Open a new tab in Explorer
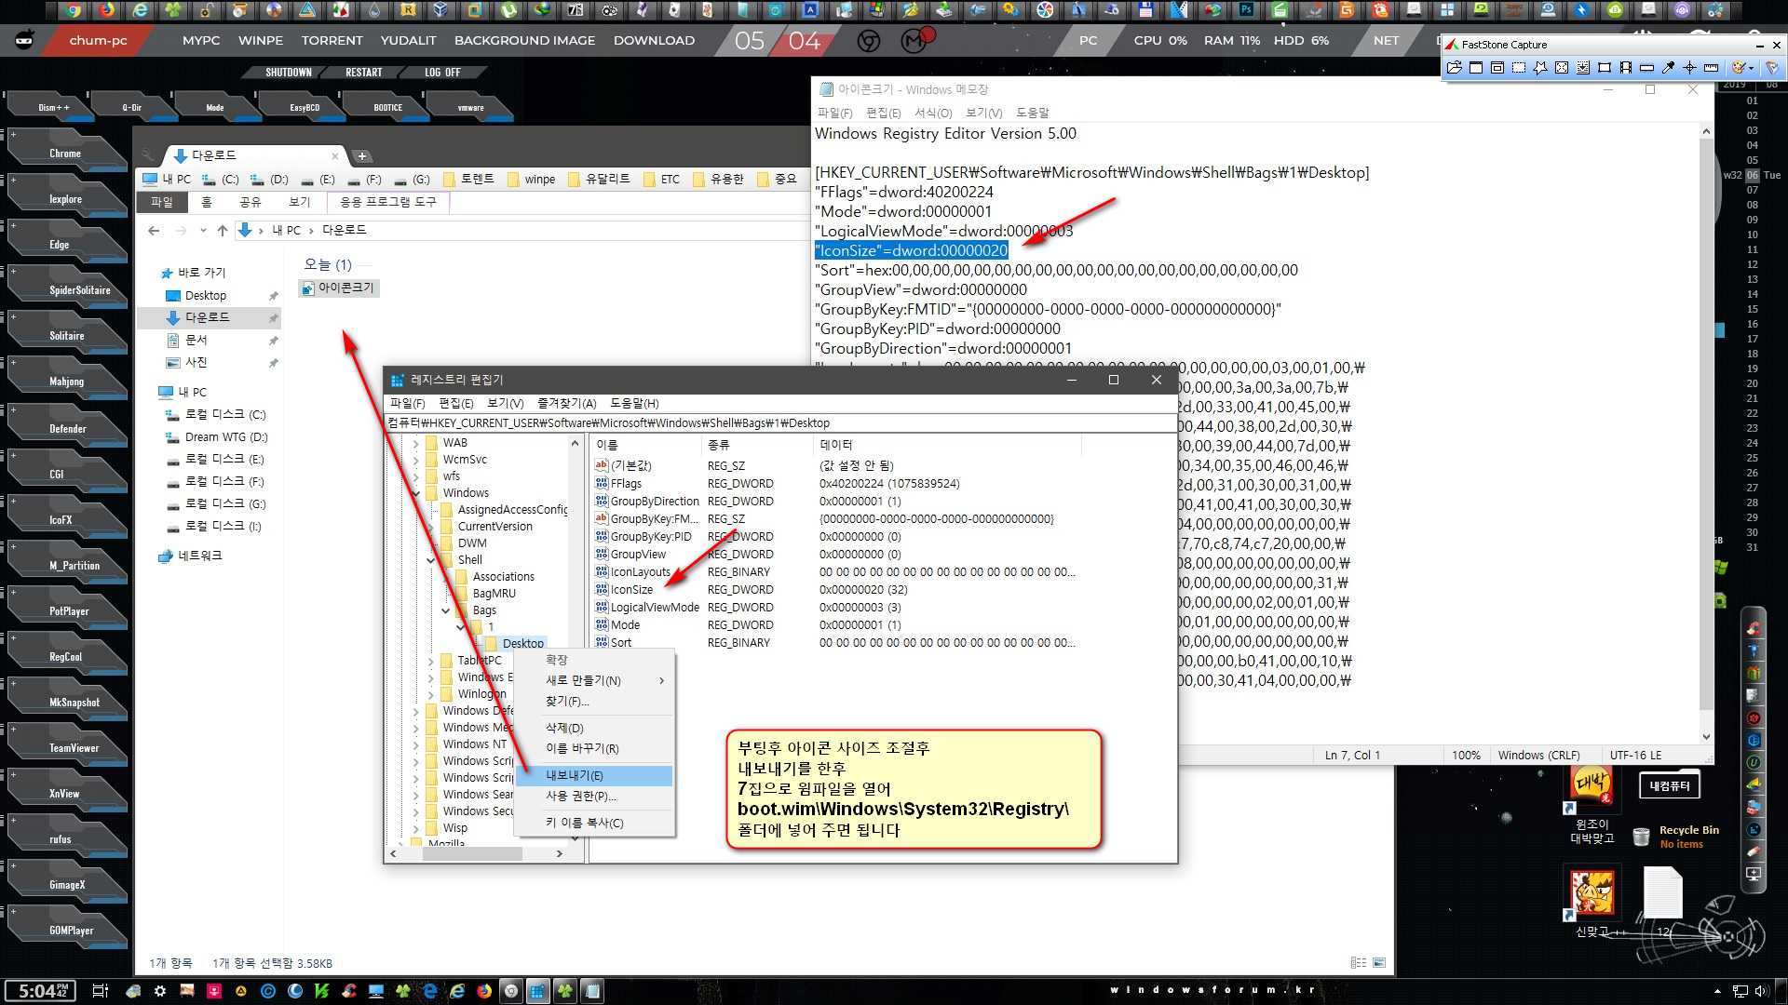The height and width of the screenshot is (1005, 1788). coord(362,156)
